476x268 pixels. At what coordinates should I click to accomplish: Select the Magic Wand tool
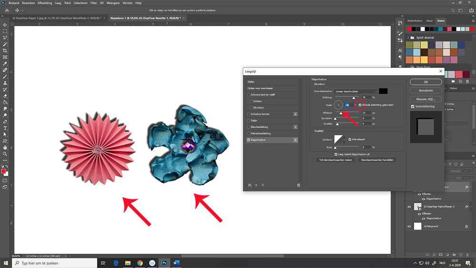5,44
